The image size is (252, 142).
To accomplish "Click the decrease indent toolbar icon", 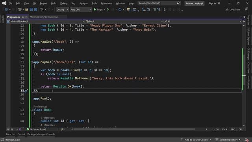I will pyautogui.click(x=144, y=9).
